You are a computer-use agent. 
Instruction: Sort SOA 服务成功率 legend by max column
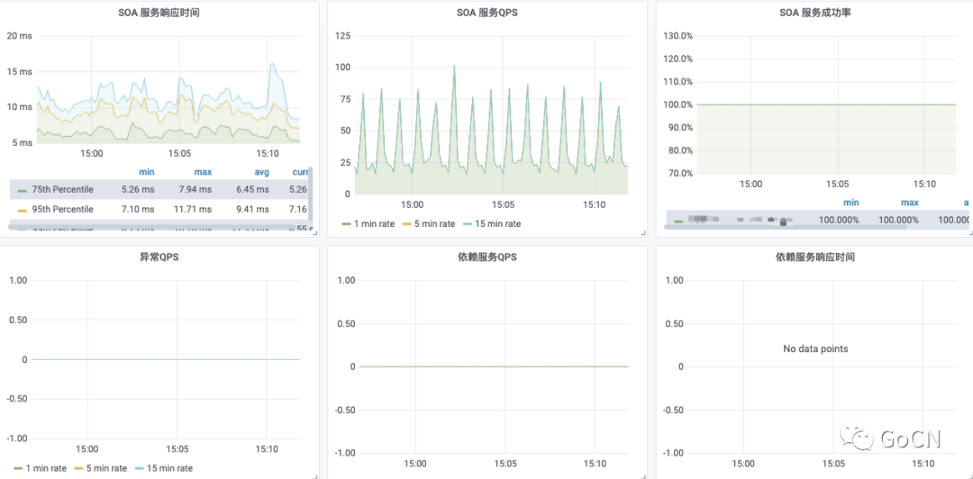[x=910, y=203]
